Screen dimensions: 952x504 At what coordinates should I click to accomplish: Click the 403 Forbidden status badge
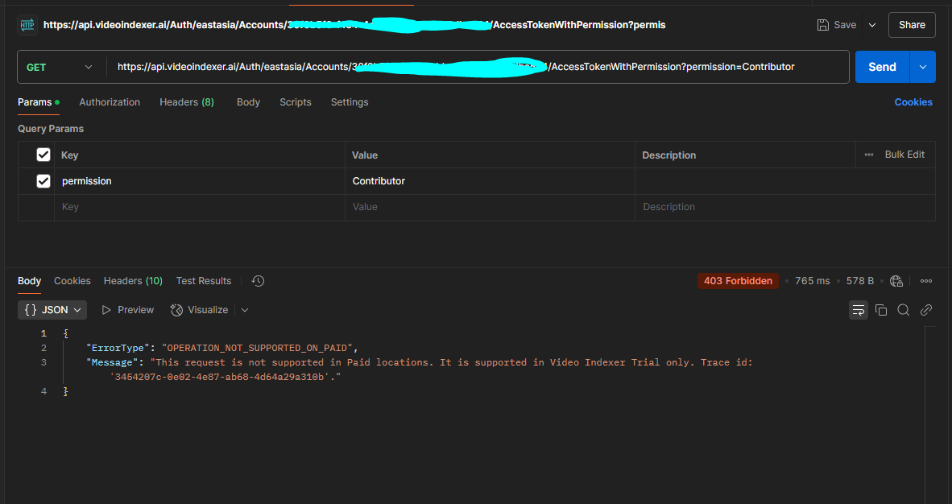pos(738,280)
